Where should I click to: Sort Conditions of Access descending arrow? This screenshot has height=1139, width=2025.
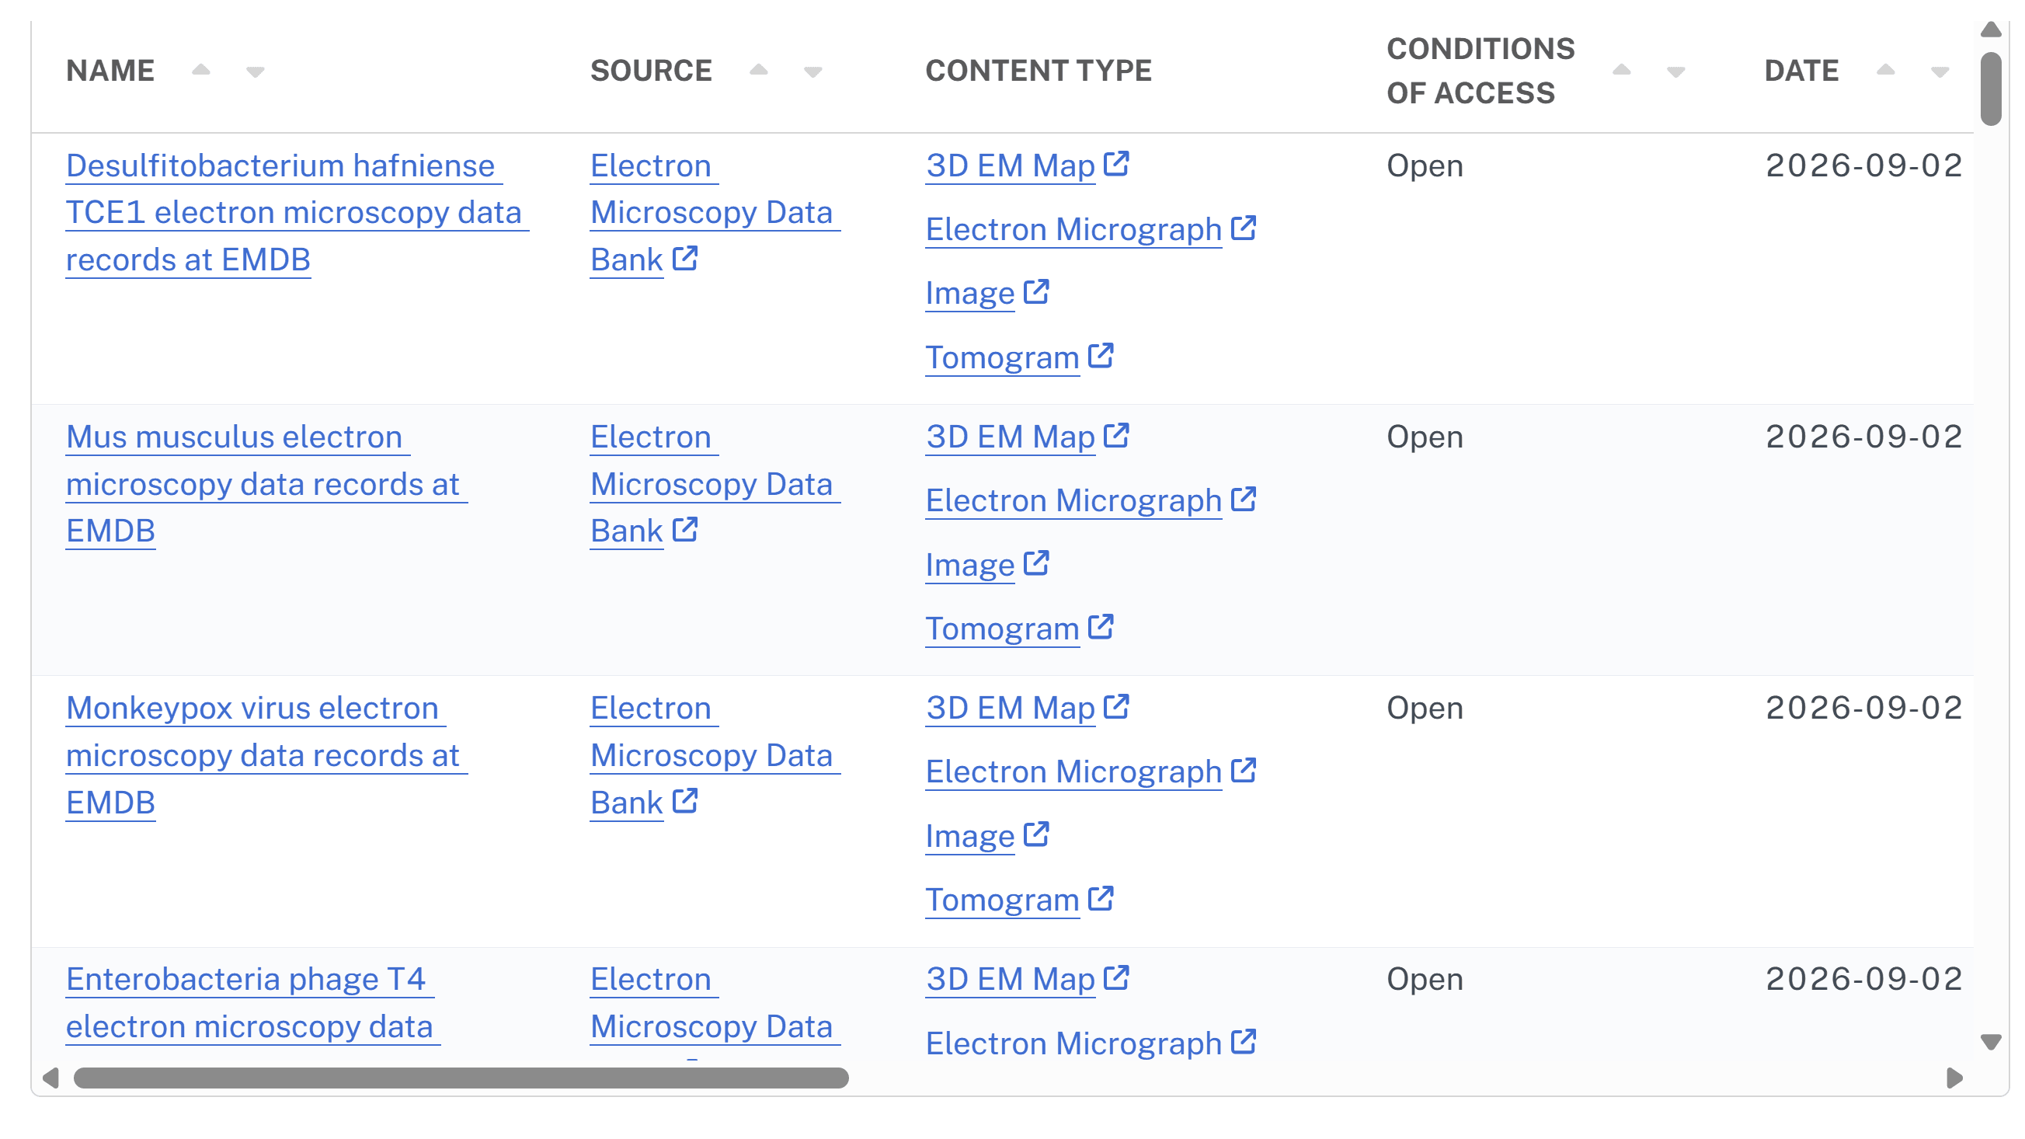(1675, 72)
